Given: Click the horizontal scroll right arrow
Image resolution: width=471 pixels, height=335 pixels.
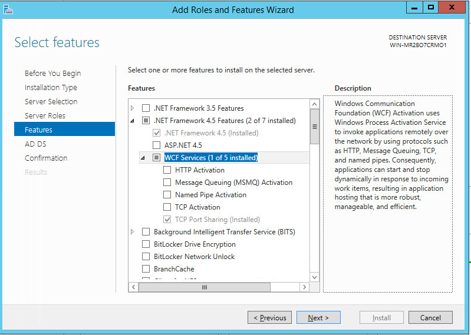Looking at the screenshot, I should [304, 287].
